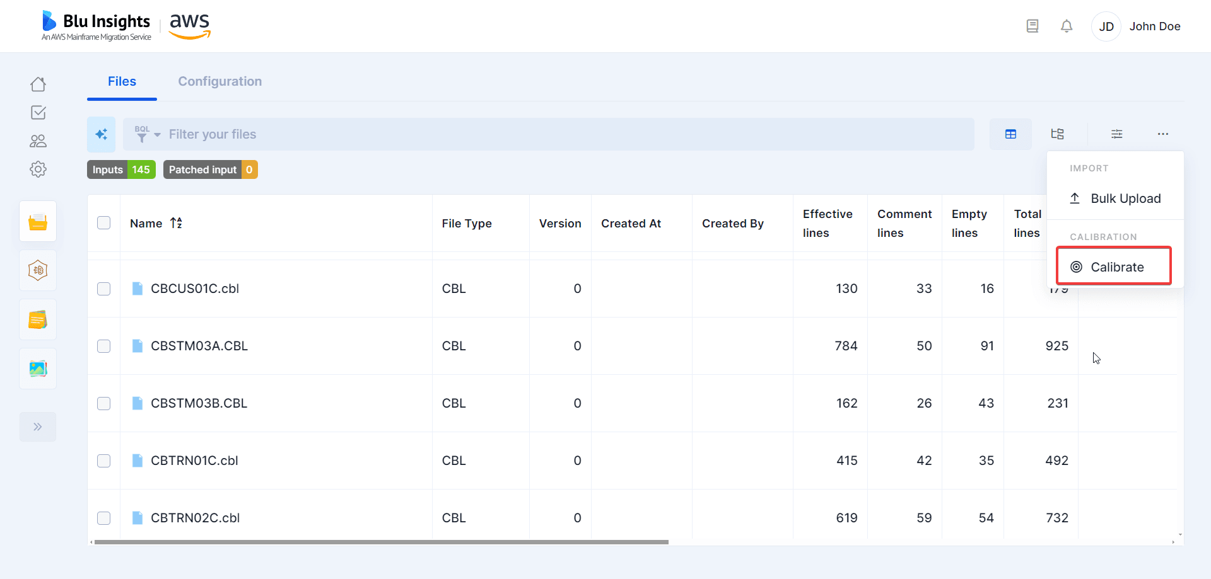The width and height of the screenshot is (1211, 579).
Task: Select the CBSTM03A.CBL row checkbox
Action: point(104,346)
